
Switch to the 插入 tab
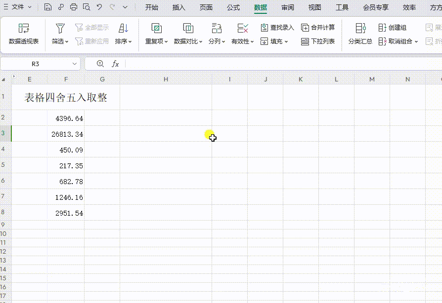tap(178, 7)
